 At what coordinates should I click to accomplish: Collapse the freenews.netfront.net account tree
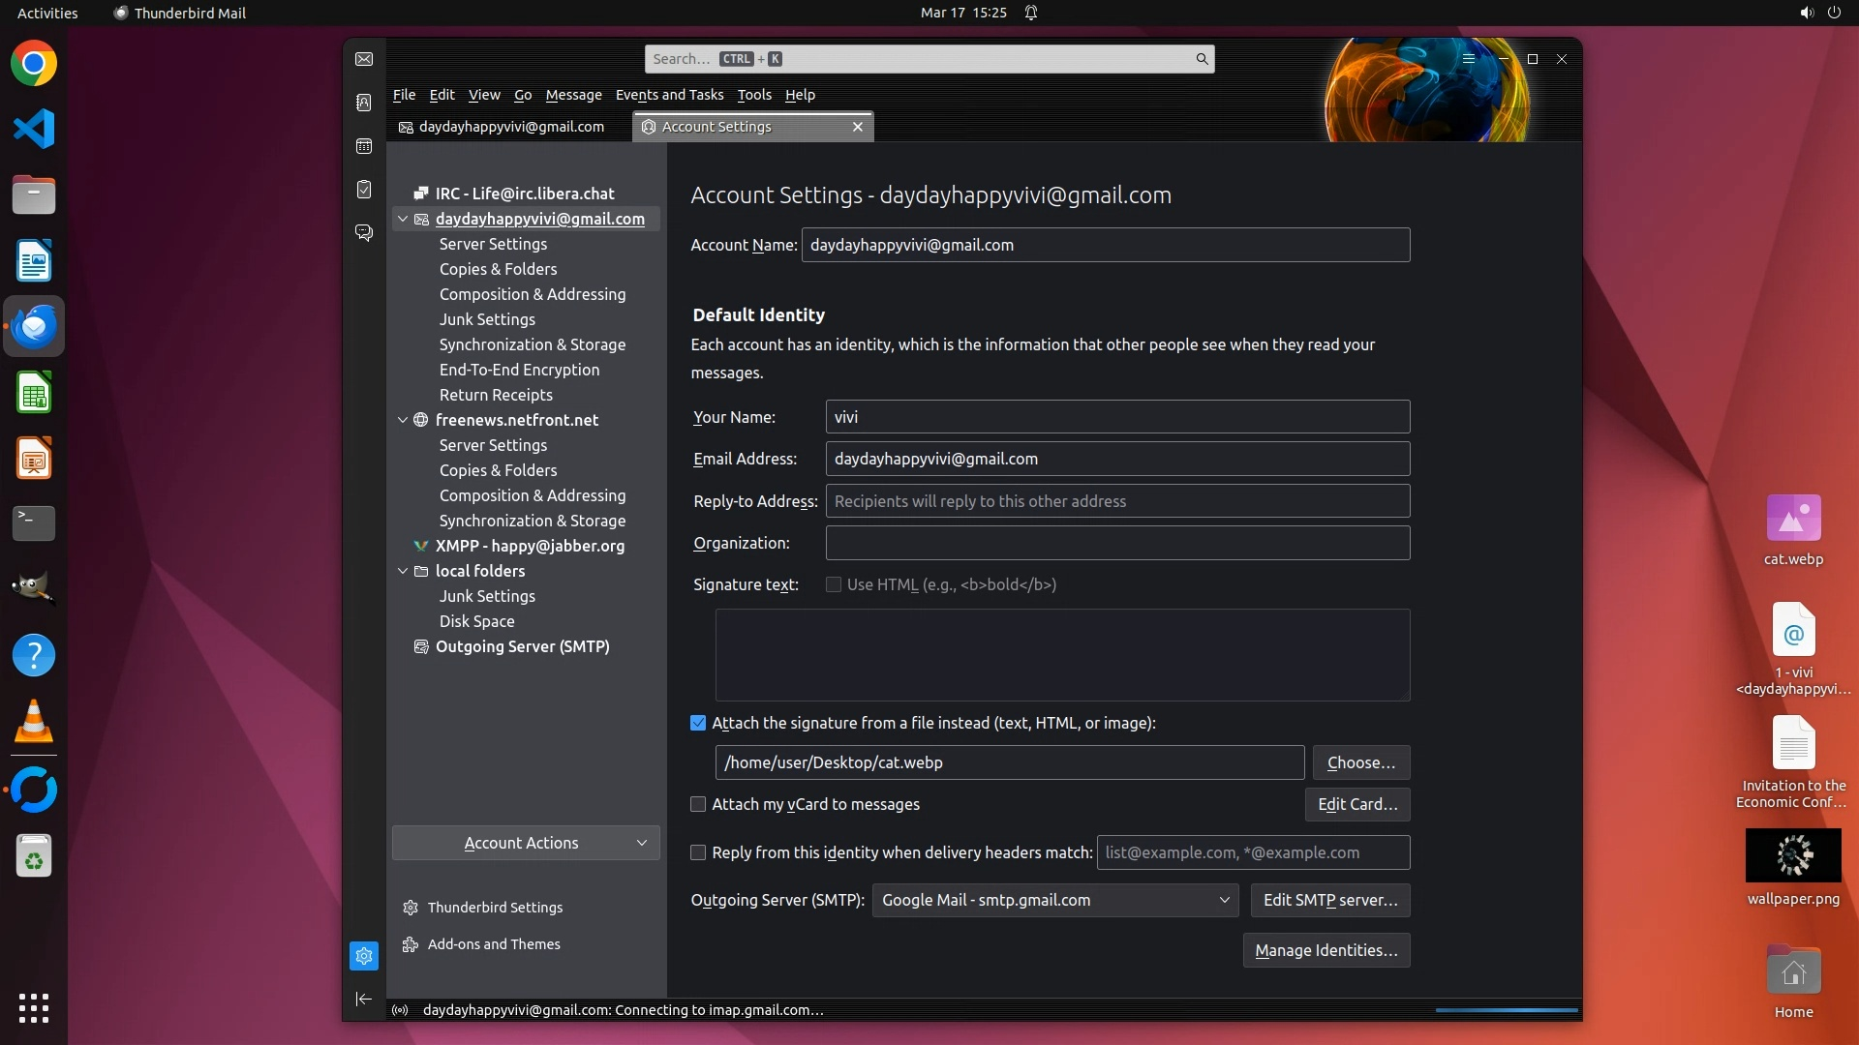(x=403, y=420)
